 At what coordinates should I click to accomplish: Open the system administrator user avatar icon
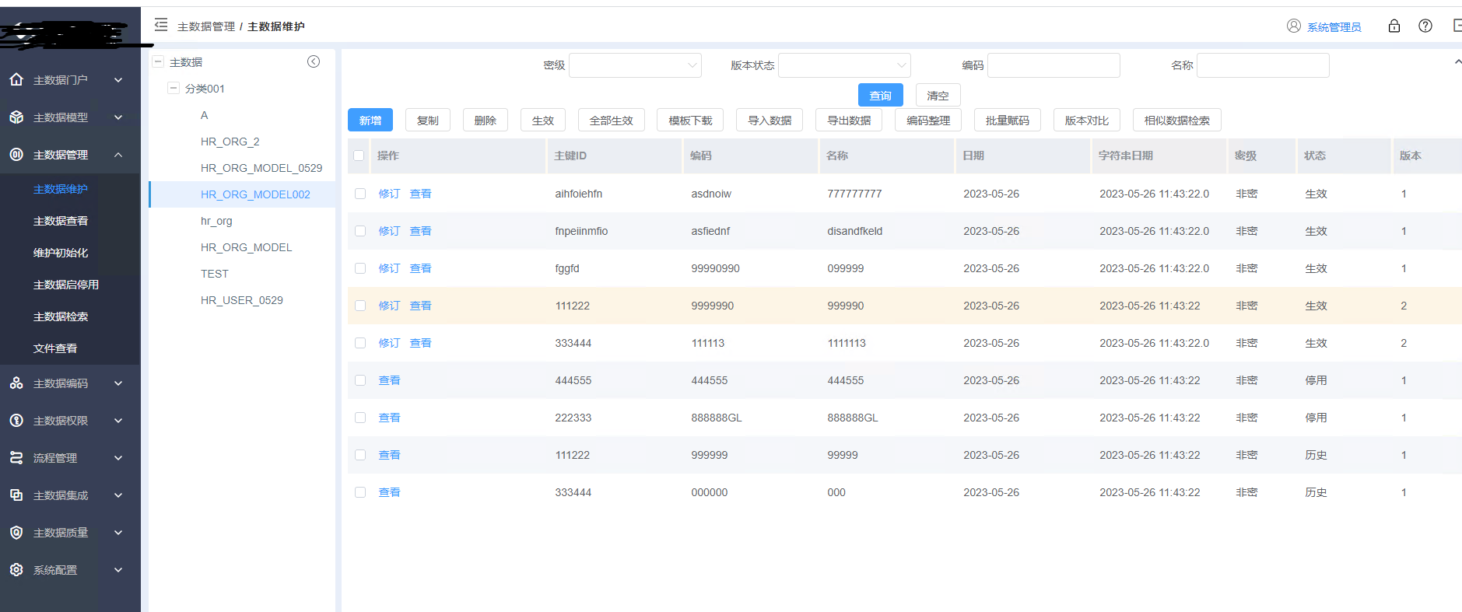(1293, 26)
